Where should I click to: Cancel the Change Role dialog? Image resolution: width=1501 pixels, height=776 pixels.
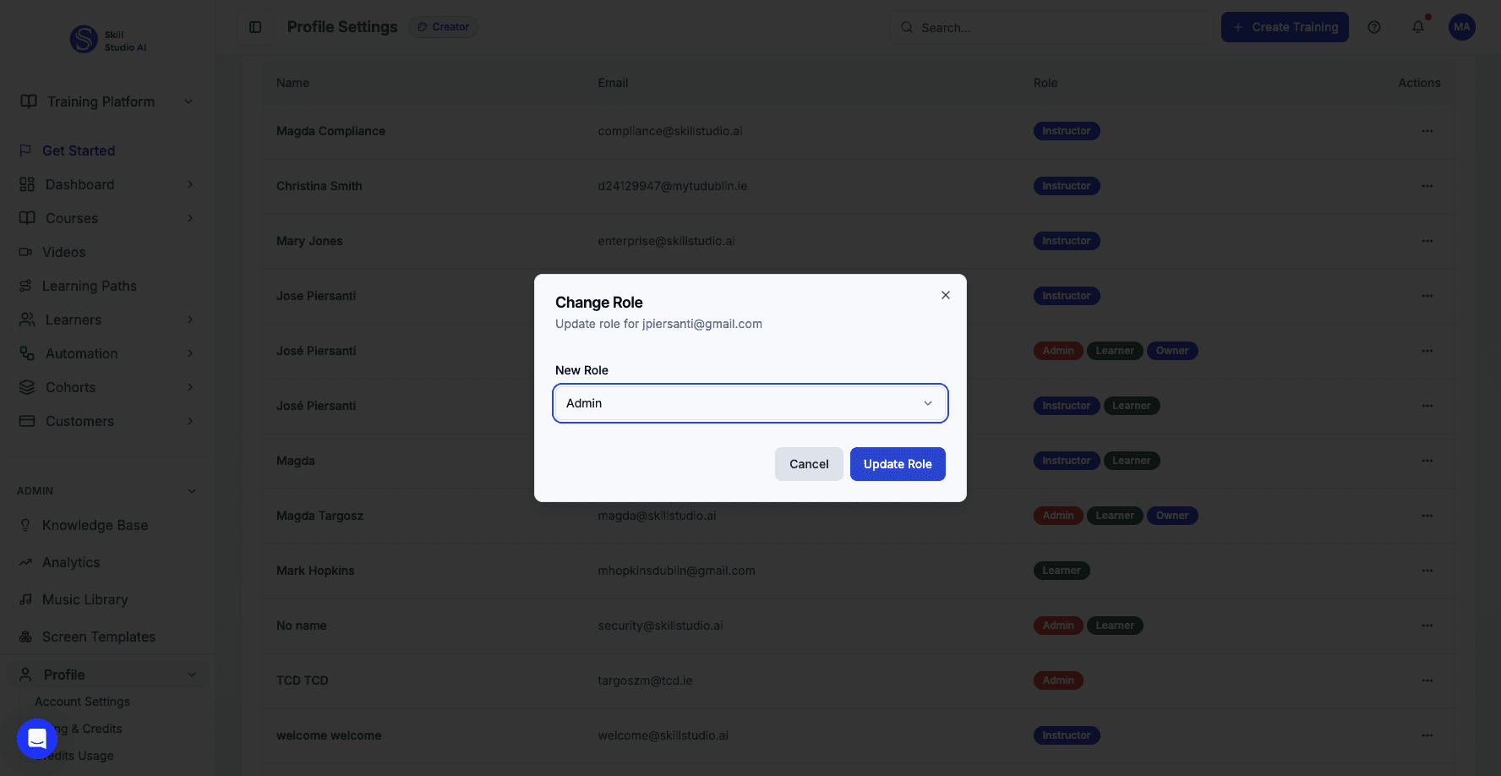(x=808, y=464)
